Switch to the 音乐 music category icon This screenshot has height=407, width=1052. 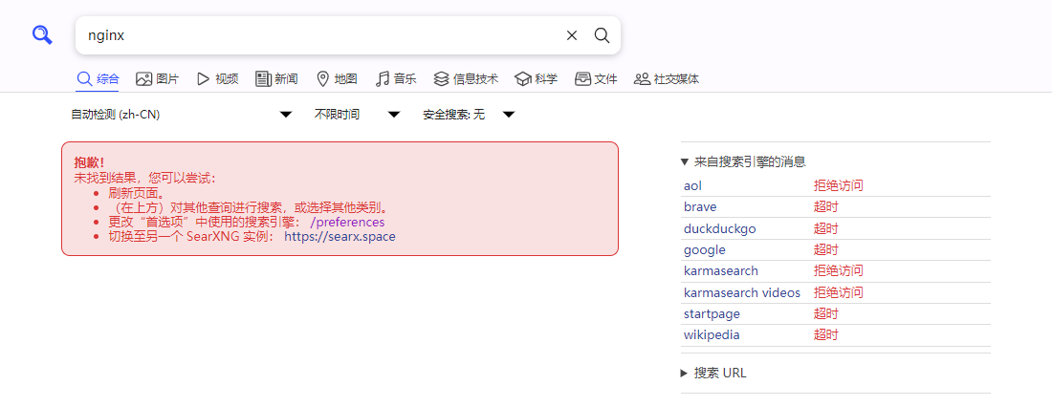click(x=383, y=79)
